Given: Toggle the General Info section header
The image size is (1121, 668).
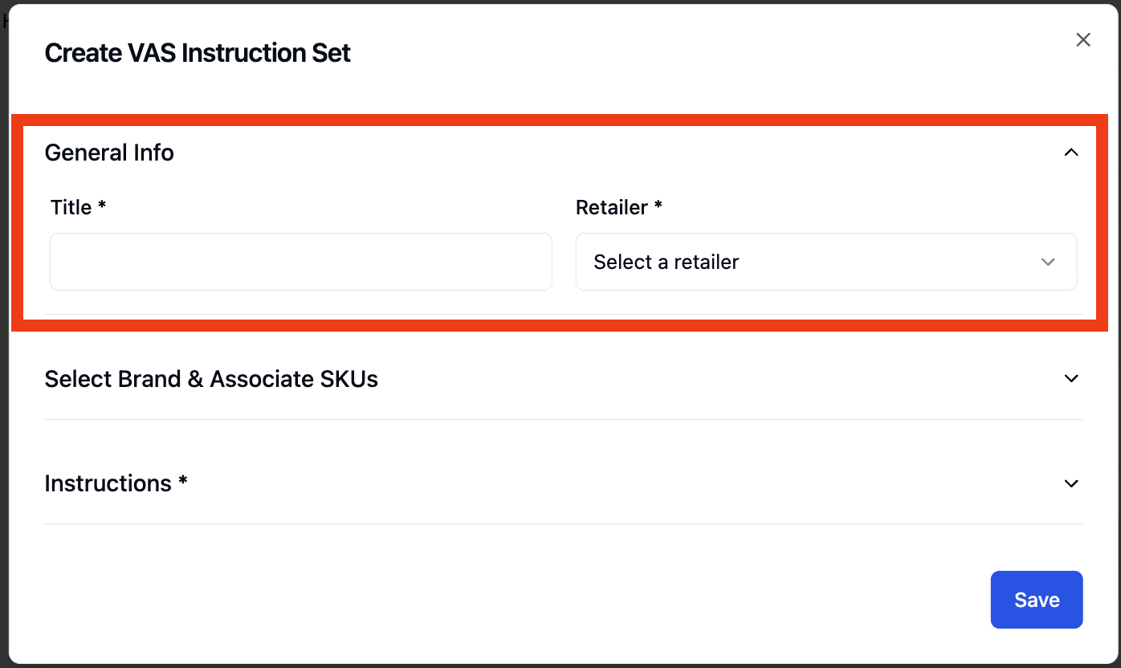Looking at the screenshot, I should [x=563, y=153].
